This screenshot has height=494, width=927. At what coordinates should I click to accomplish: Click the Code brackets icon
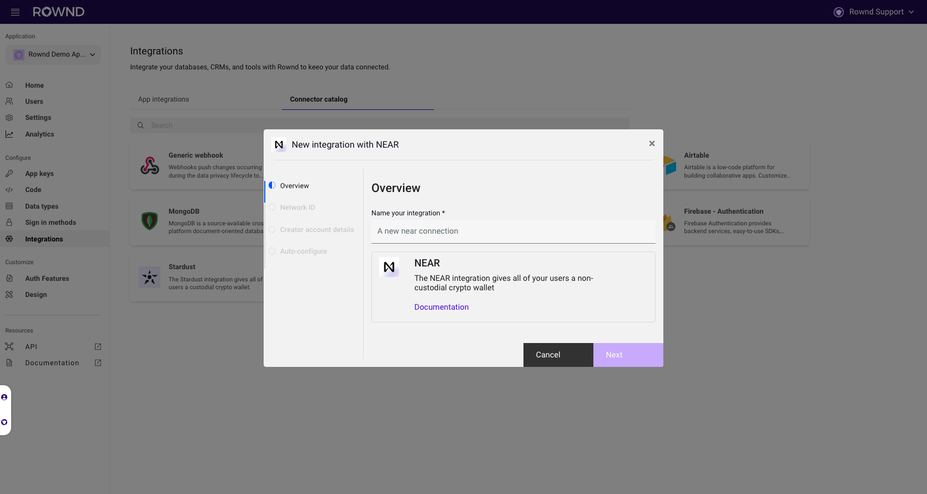(9, 190)
